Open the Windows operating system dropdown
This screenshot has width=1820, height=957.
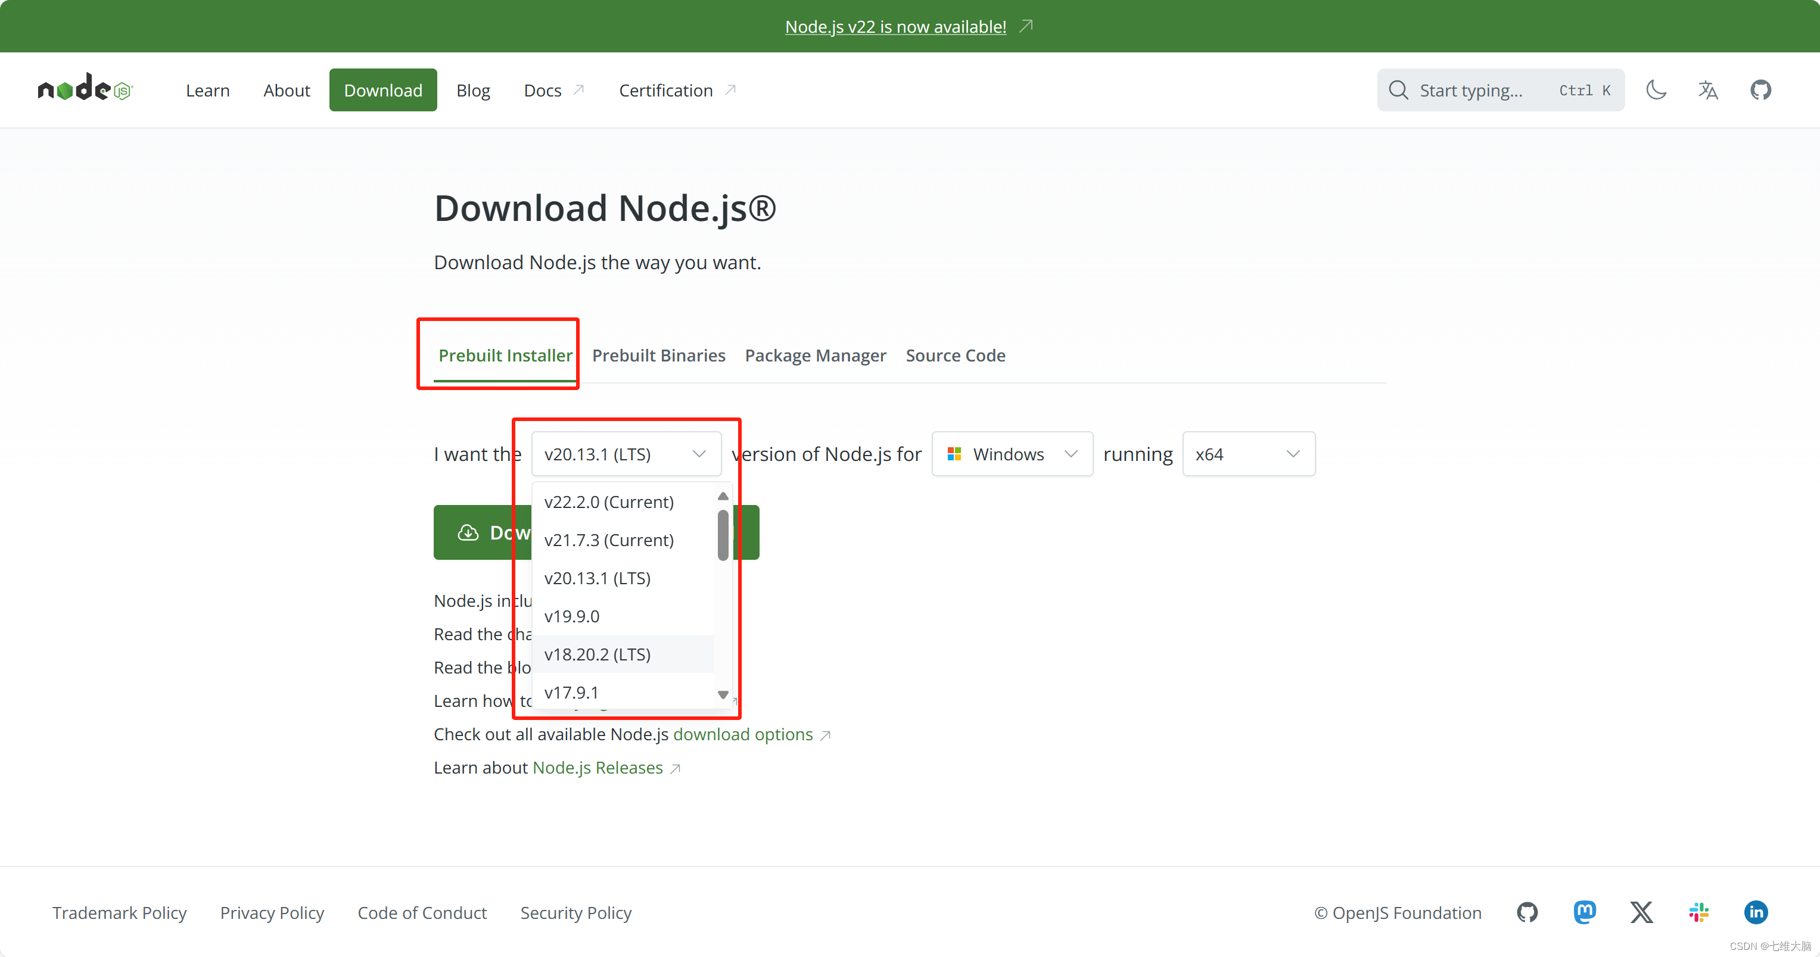point(1012,453)
